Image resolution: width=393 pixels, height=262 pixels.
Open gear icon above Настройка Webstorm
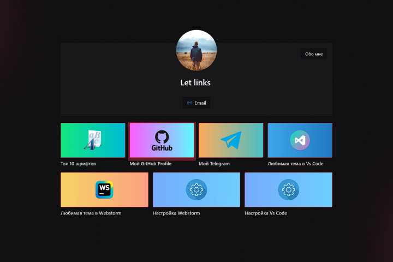click(196, 190)
